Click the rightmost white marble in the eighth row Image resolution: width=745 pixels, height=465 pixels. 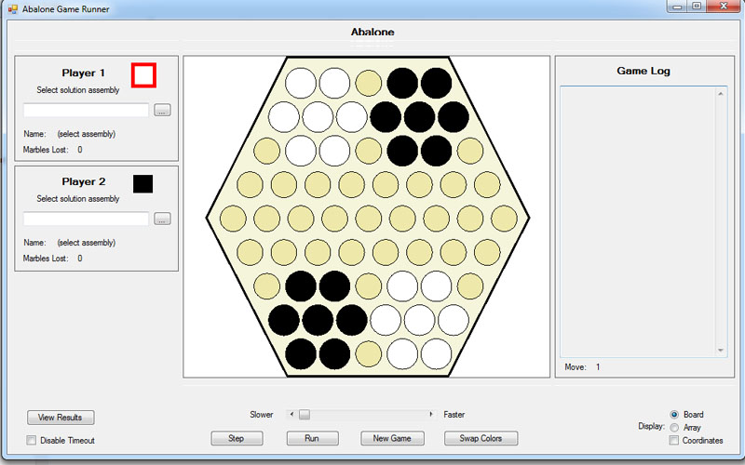(x=454, y=320)
